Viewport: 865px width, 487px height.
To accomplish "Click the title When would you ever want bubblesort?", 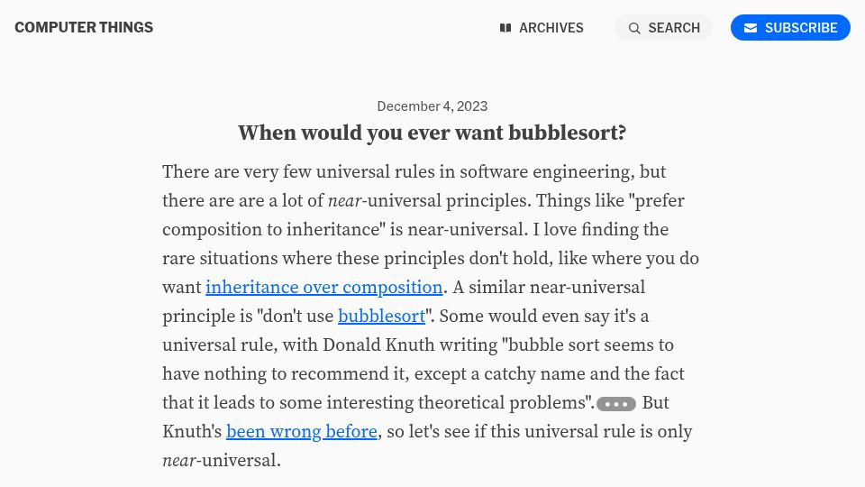I will click(432, 133).
